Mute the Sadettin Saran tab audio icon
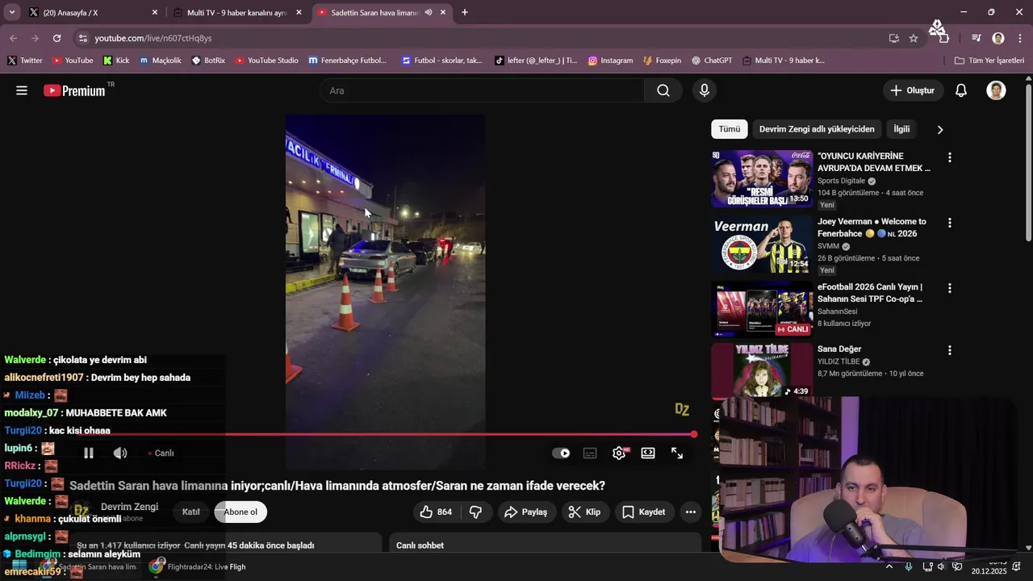Image resolution: width=1033 pixels, height=581 pixels. [x=429, y=13]
